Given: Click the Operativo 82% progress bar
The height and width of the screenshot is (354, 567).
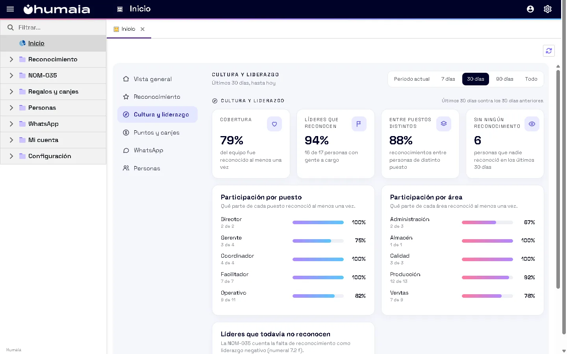Looking at the screenshot, I should [318, 296].
